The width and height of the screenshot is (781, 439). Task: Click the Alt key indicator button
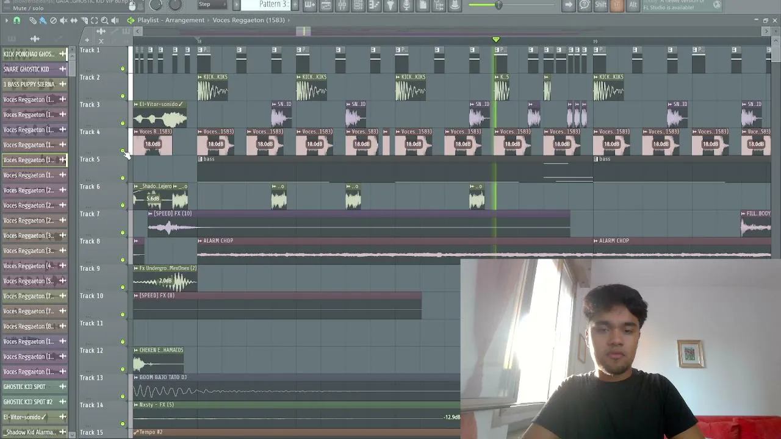(633, 5)
